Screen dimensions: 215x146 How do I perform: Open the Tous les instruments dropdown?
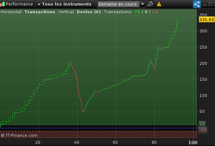64,4
